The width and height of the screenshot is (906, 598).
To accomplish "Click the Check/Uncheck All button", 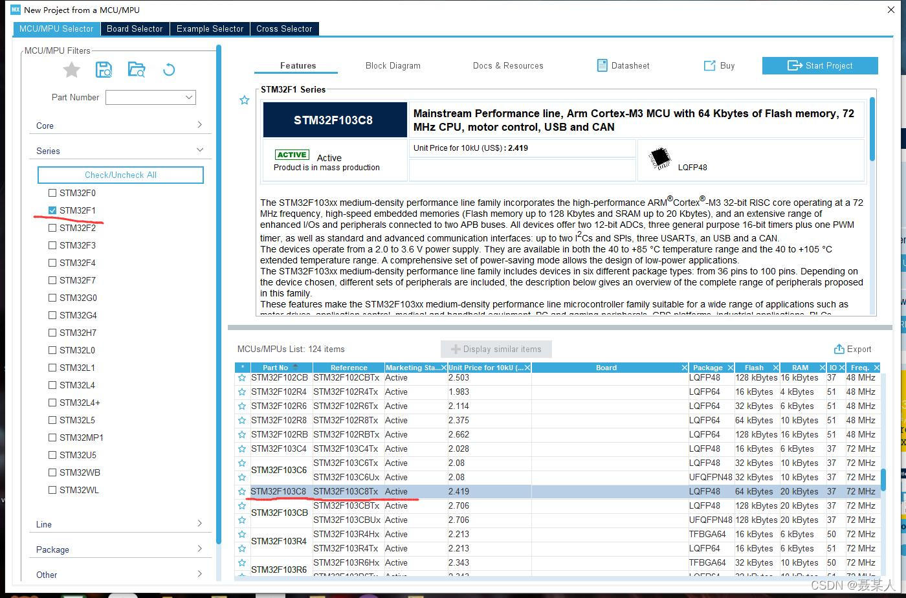I will (120, 175).
